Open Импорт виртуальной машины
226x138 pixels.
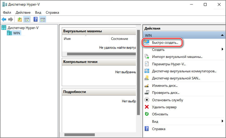click(177, 57)
